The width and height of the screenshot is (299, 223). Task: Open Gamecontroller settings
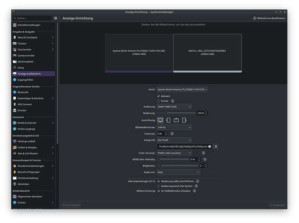click(33, 56)
